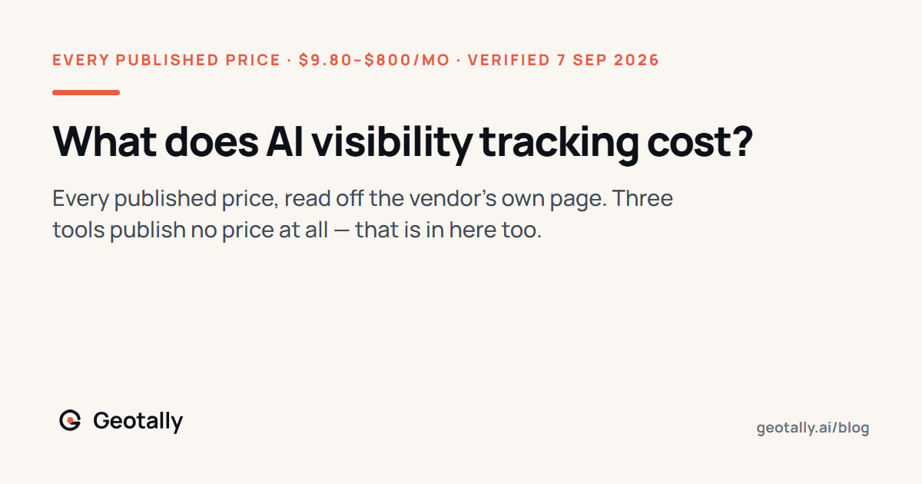Image resolution: width=922 pixels, height=484 pixels.
Task: Select the "EVERY PUBLISHED PRICE" eyebrow text
Action: click(x=166, y=60)
